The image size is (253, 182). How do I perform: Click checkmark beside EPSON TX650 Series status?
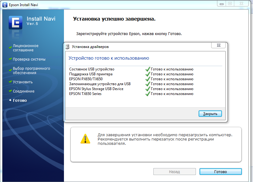click(x=148, y=94)
